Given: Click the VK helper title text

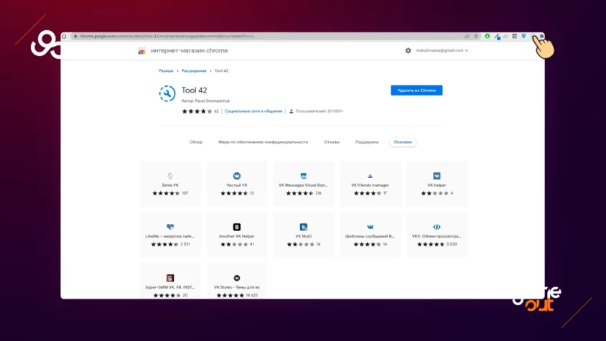Looking at the screenshot, I should click(437, 185).
